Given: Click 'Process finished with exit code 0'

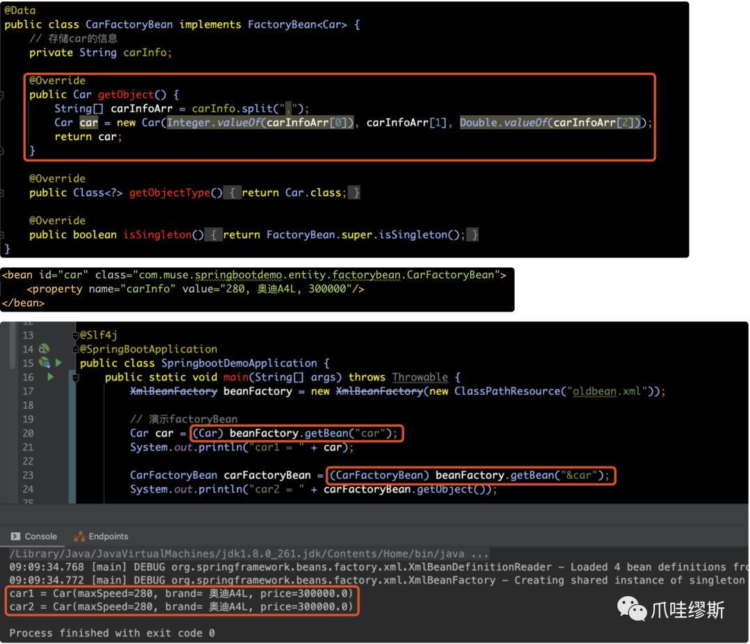Looking at the screenshot, I should 112,633.
